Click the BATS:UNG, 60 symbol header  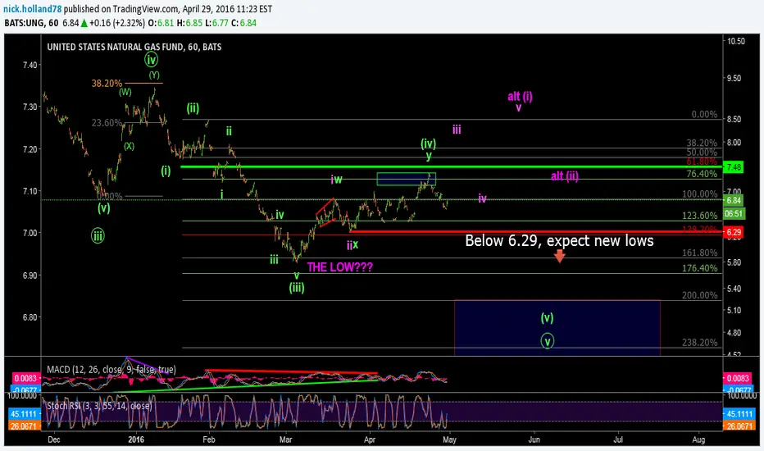coord(32,23)
